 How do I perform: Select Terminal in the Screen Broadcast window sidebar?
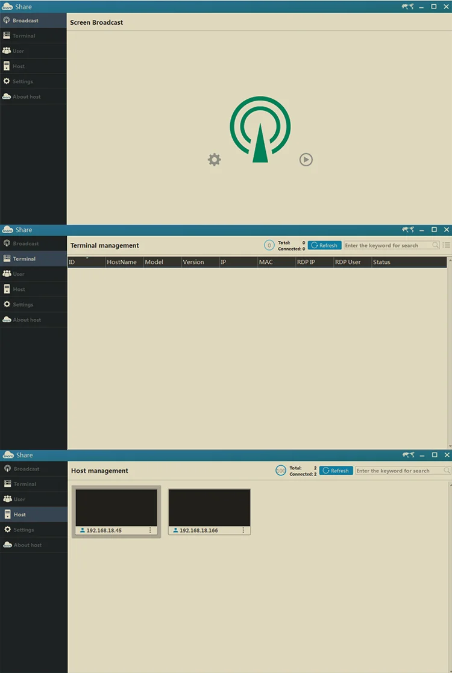33,36
